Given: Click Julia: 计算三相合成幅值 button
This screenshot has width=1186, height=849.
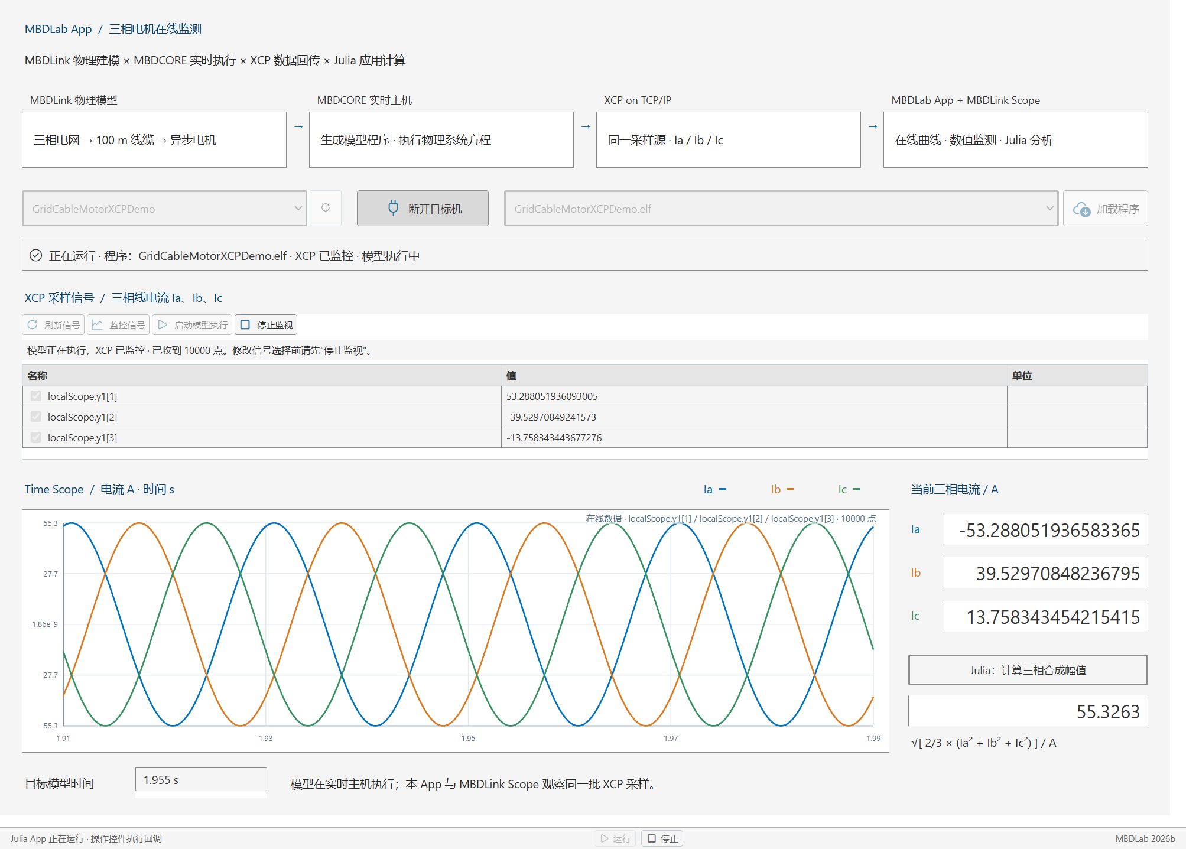Looking at the screenshot, I should 1028,670.
